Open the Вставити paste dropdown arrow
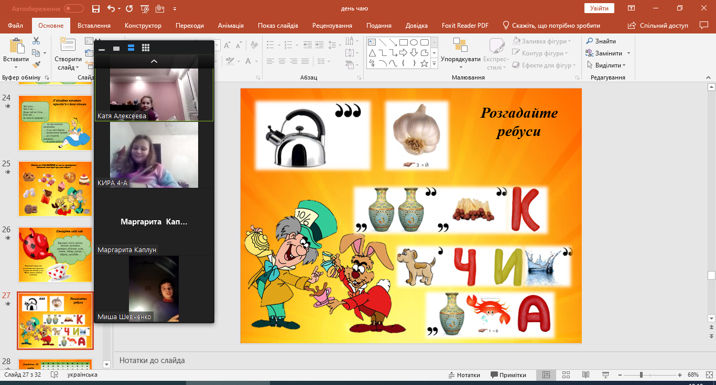The width and height of the screenshot is (716, 385). point(16,67)
